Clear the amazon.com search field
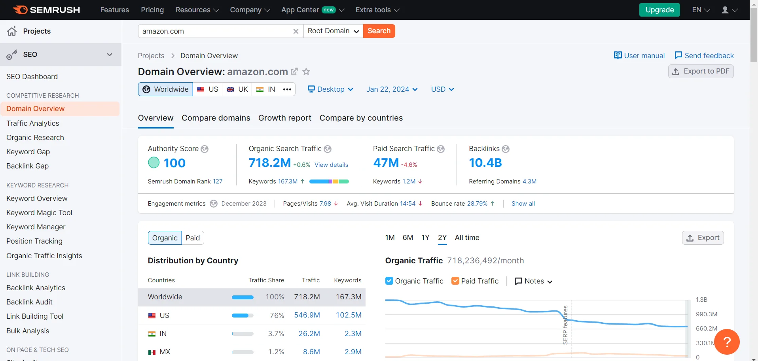The width and height of the screenshot is (758, 361). (x=296, y=31)
